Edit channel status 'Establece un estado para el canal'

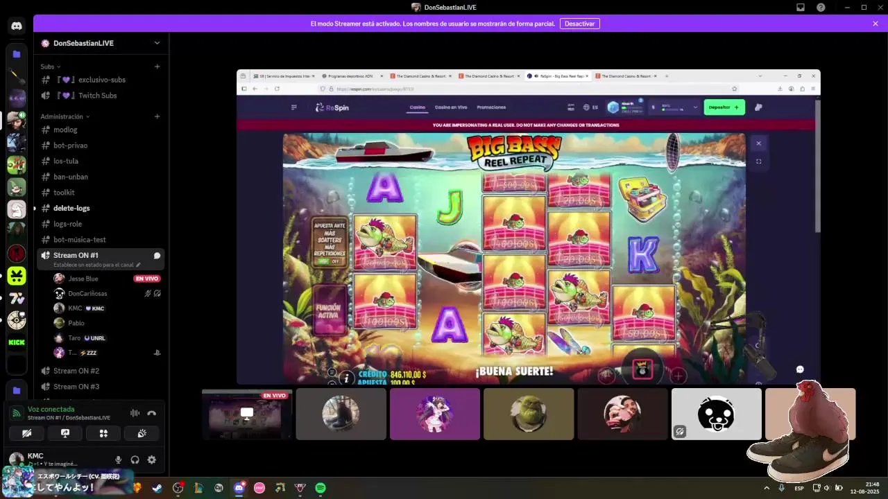click(x=96, y=265)
